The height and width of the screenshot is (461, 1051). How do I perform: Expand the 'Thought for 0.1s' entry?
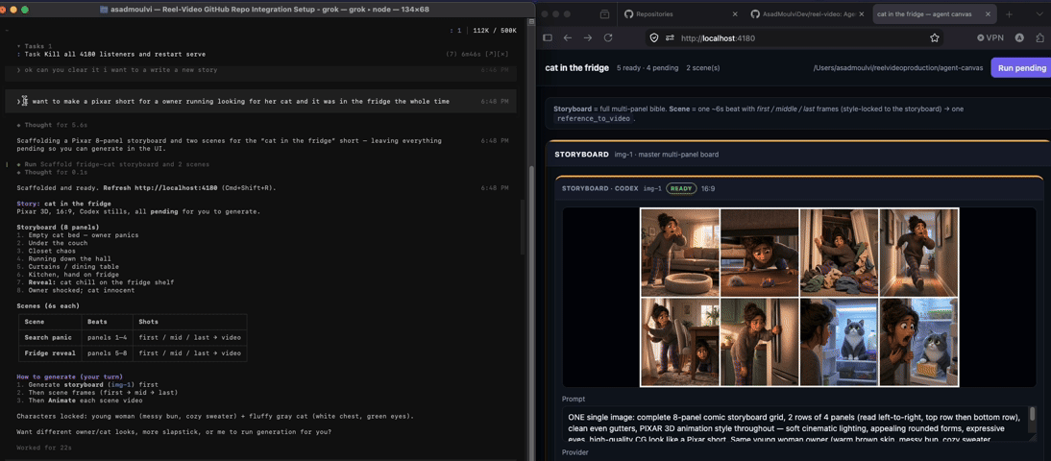click(x=51, y=172)
